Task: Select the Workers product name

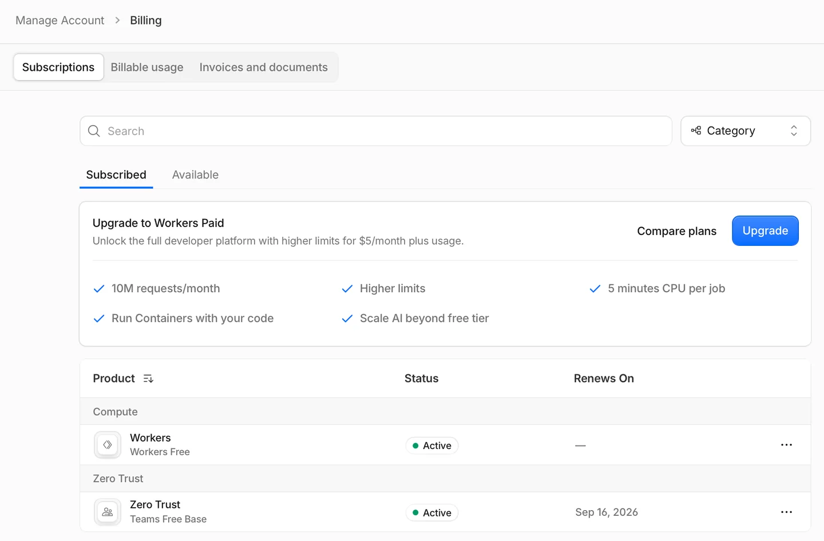Action: [150, 437]
